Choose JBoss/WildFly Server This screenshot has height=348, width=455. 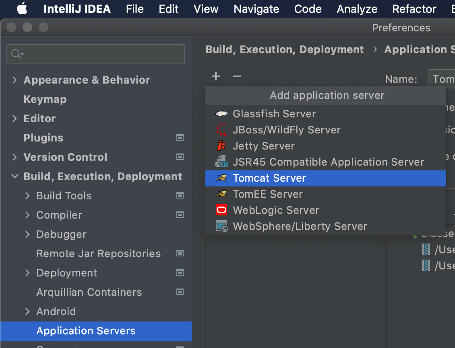(x=326, y=130)
